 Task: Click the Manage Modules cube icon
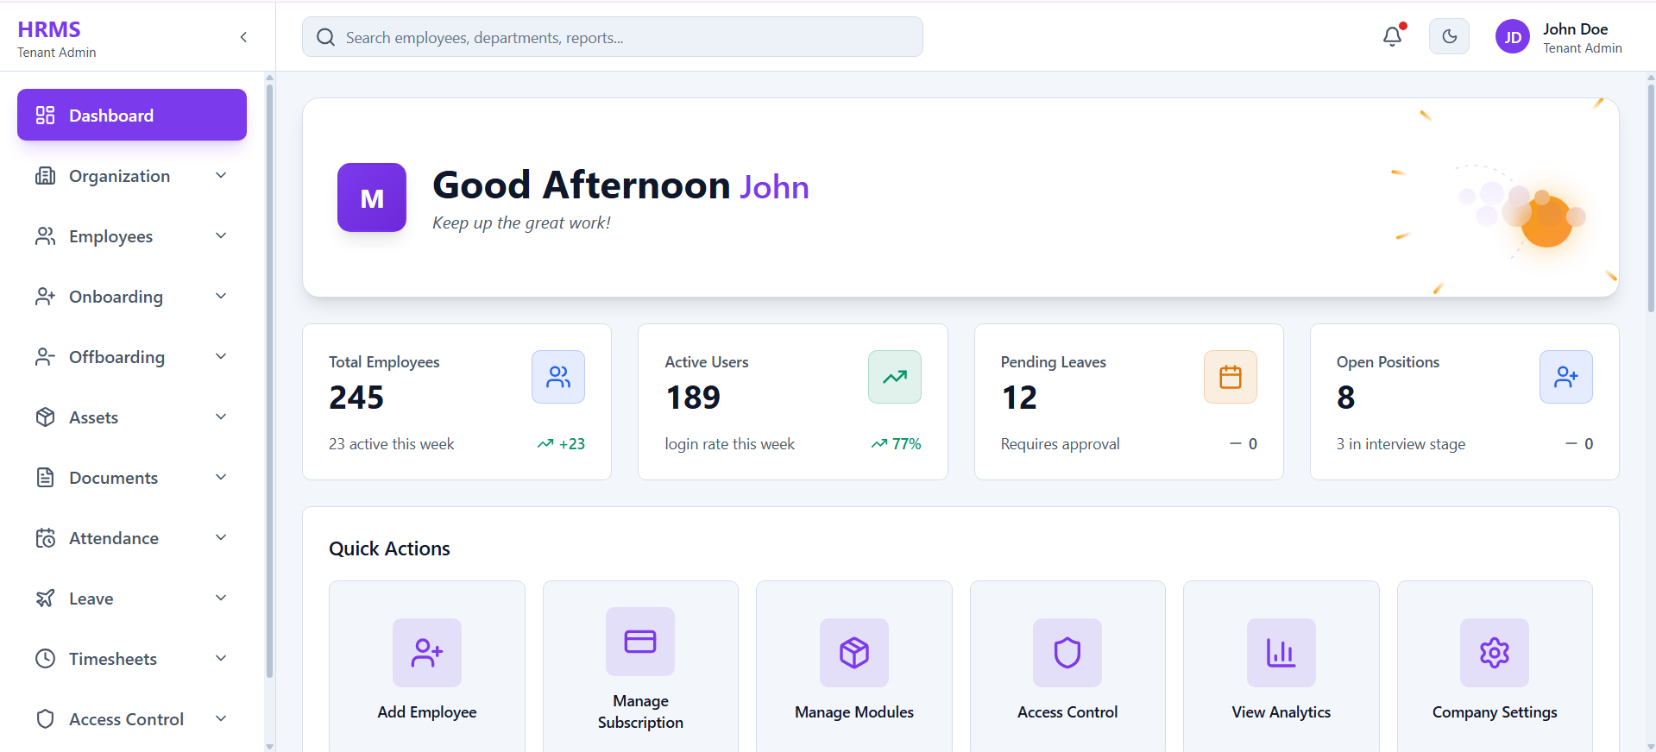point(853,653)
